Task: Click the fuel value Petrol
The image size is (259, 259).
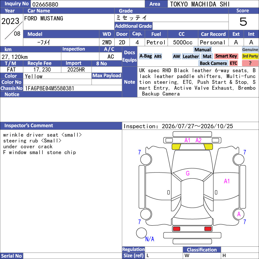Action: 156,42
